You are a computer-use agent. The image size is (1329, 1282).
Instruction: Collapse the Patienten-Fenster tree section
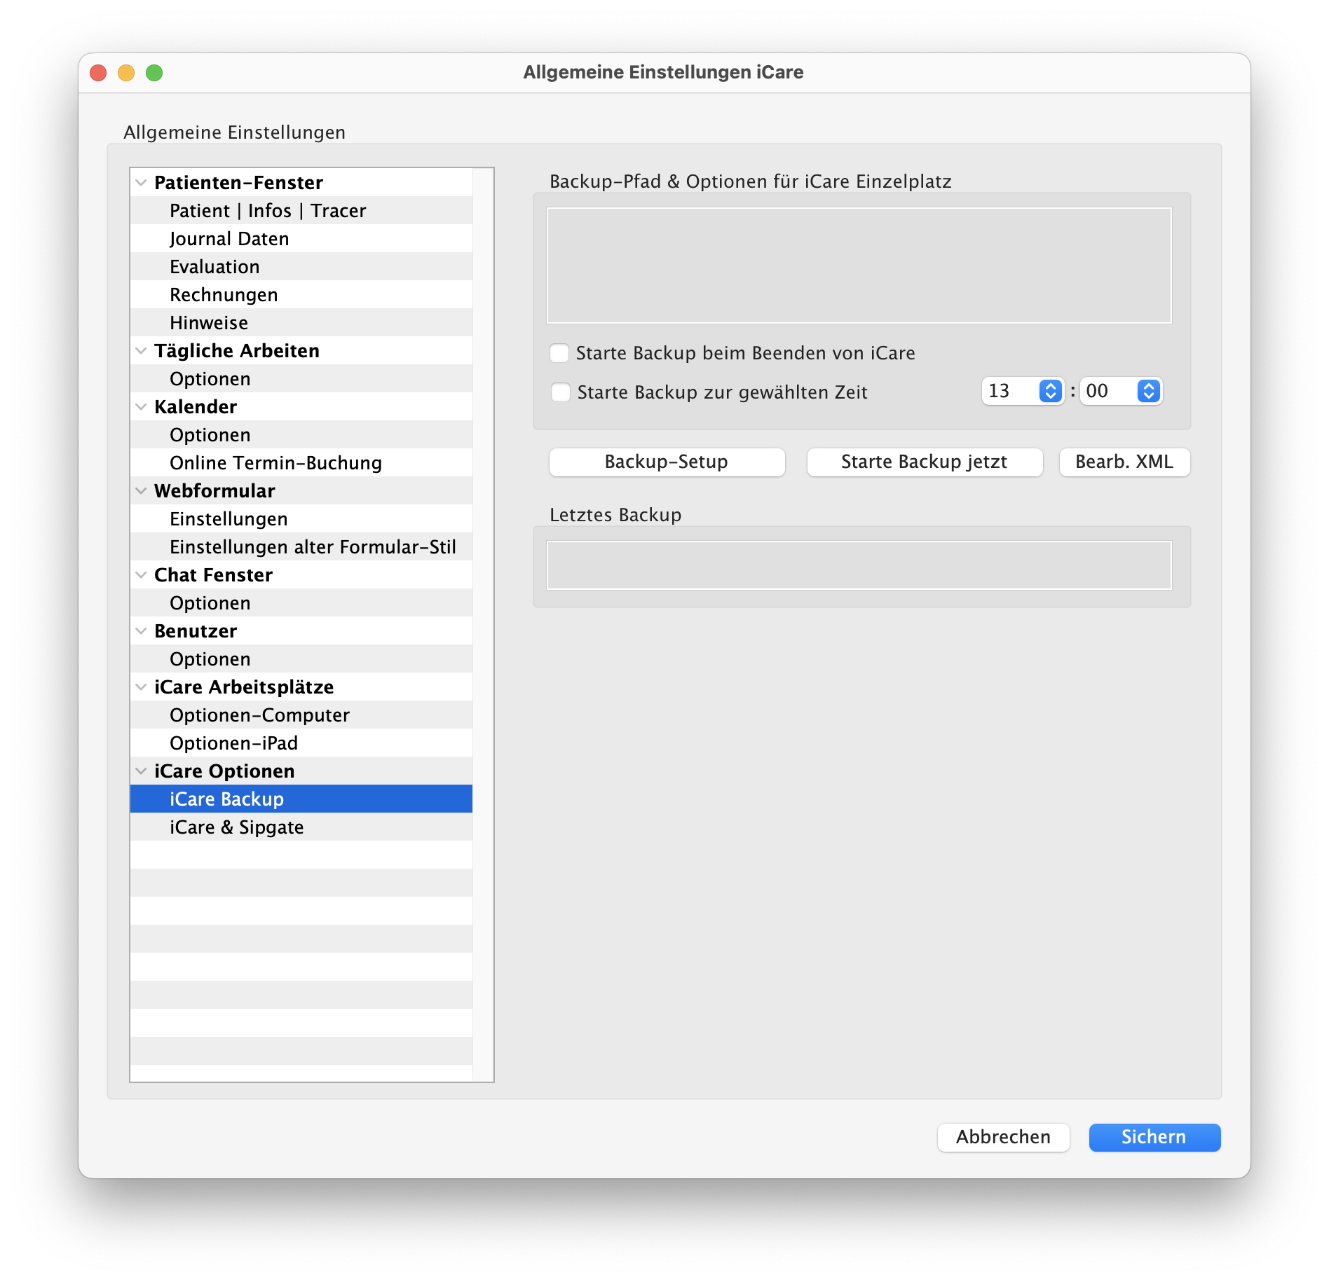(x=141, y=183)
